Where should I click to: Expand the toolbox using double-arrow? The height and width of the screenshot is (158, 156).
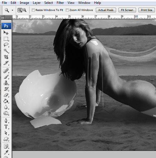(x=3, y=18)
